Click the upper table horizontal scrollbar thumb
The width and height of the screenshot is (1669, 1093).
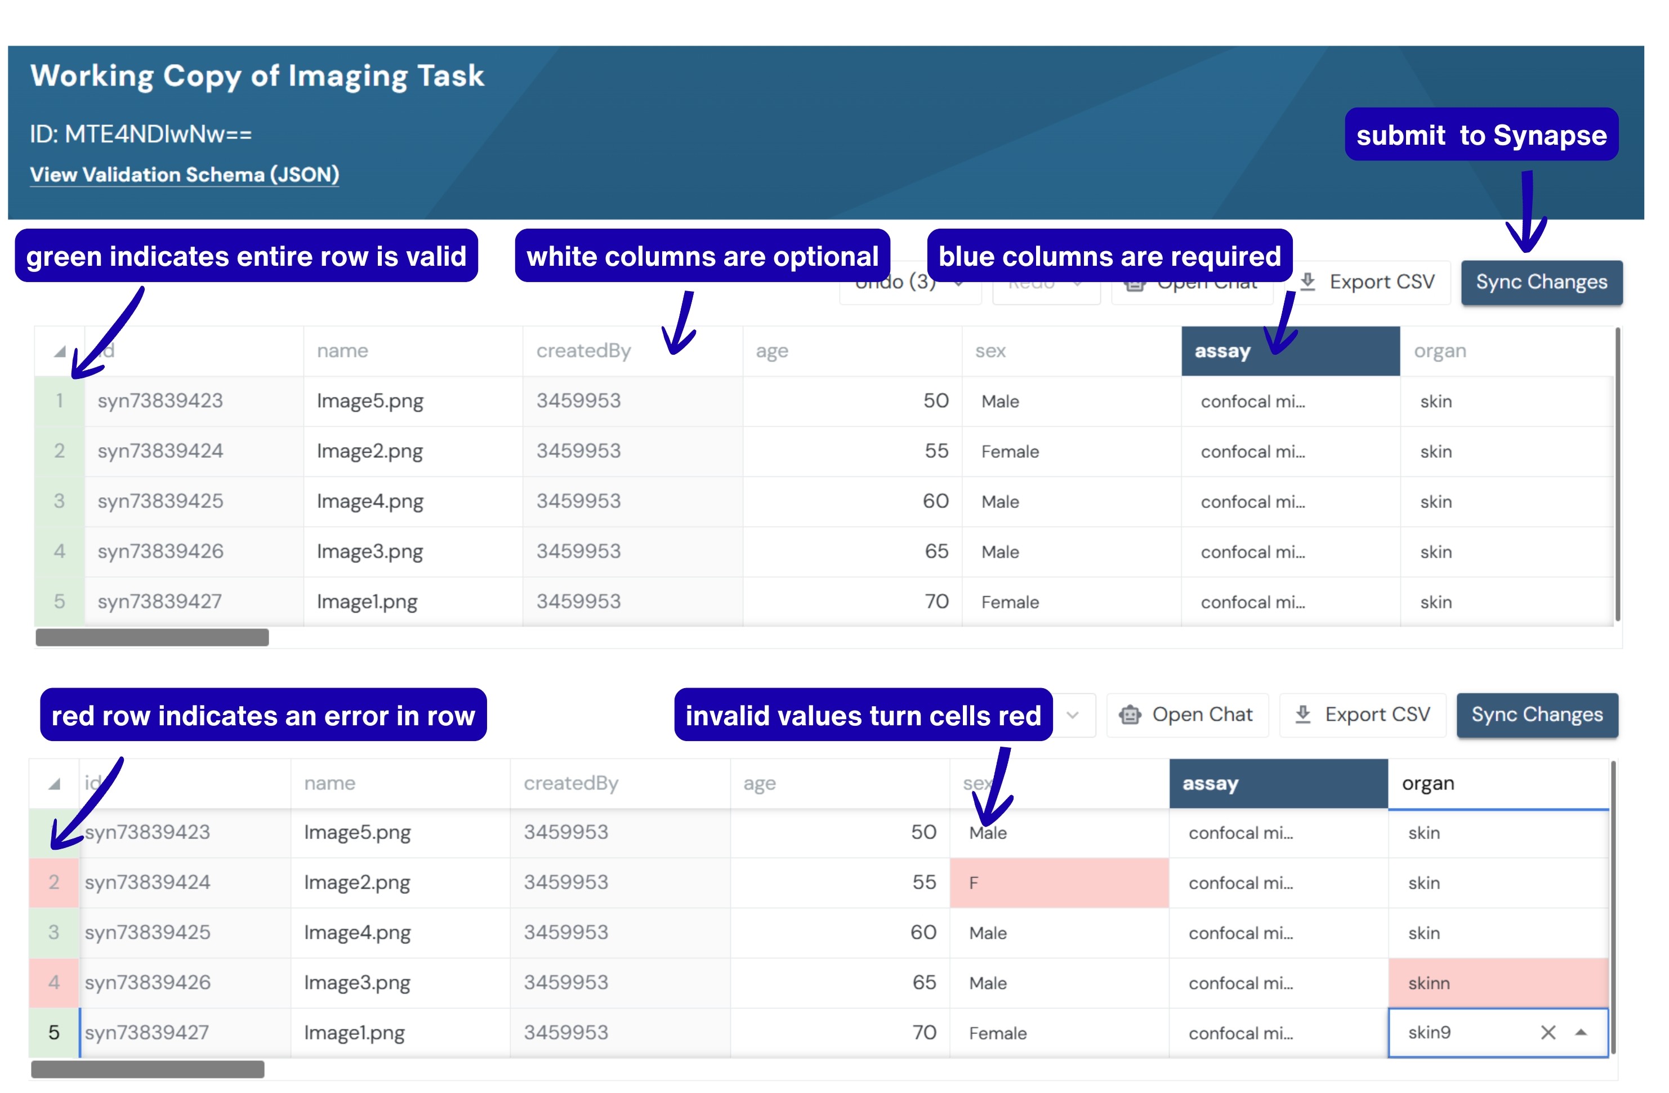[152, 637]
